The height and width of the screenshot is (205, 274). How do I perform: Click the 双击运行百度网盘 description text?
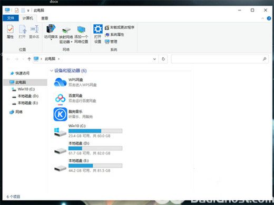(x=82, y=101)
